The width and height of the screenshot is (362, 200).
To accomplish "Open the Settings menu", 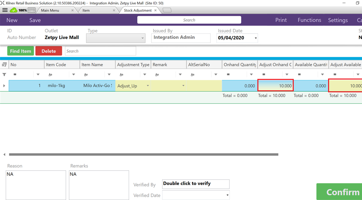I will coord(338,20).
